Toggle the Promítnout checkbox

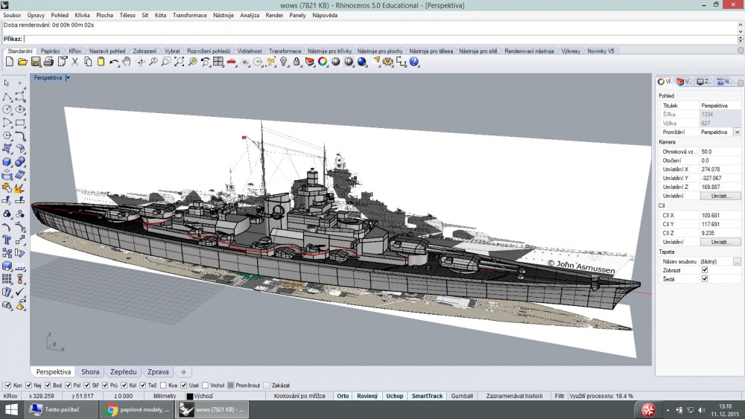231,386
